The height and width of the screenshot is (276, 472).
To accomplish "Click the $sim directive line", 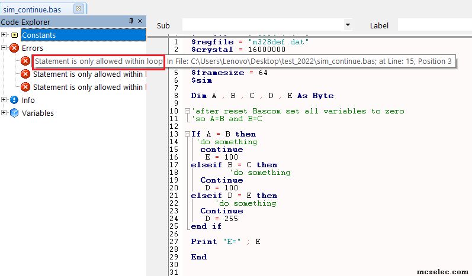I will [202, 80].
